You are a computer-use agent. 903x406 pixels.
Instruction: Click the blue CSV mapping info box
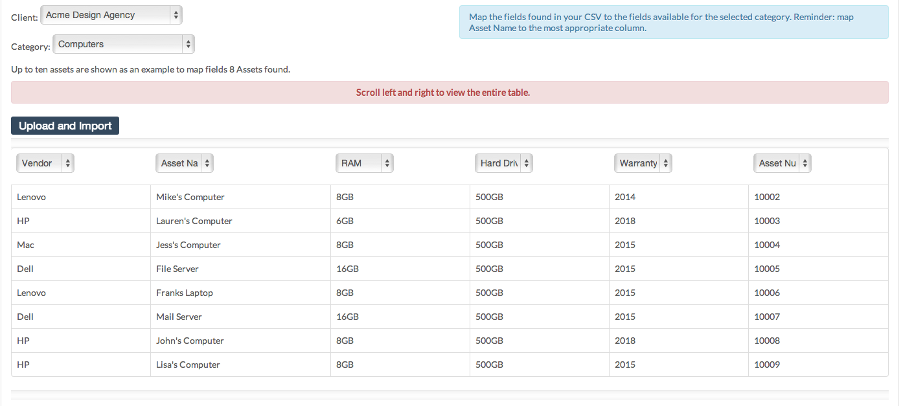tap(674, 23)
